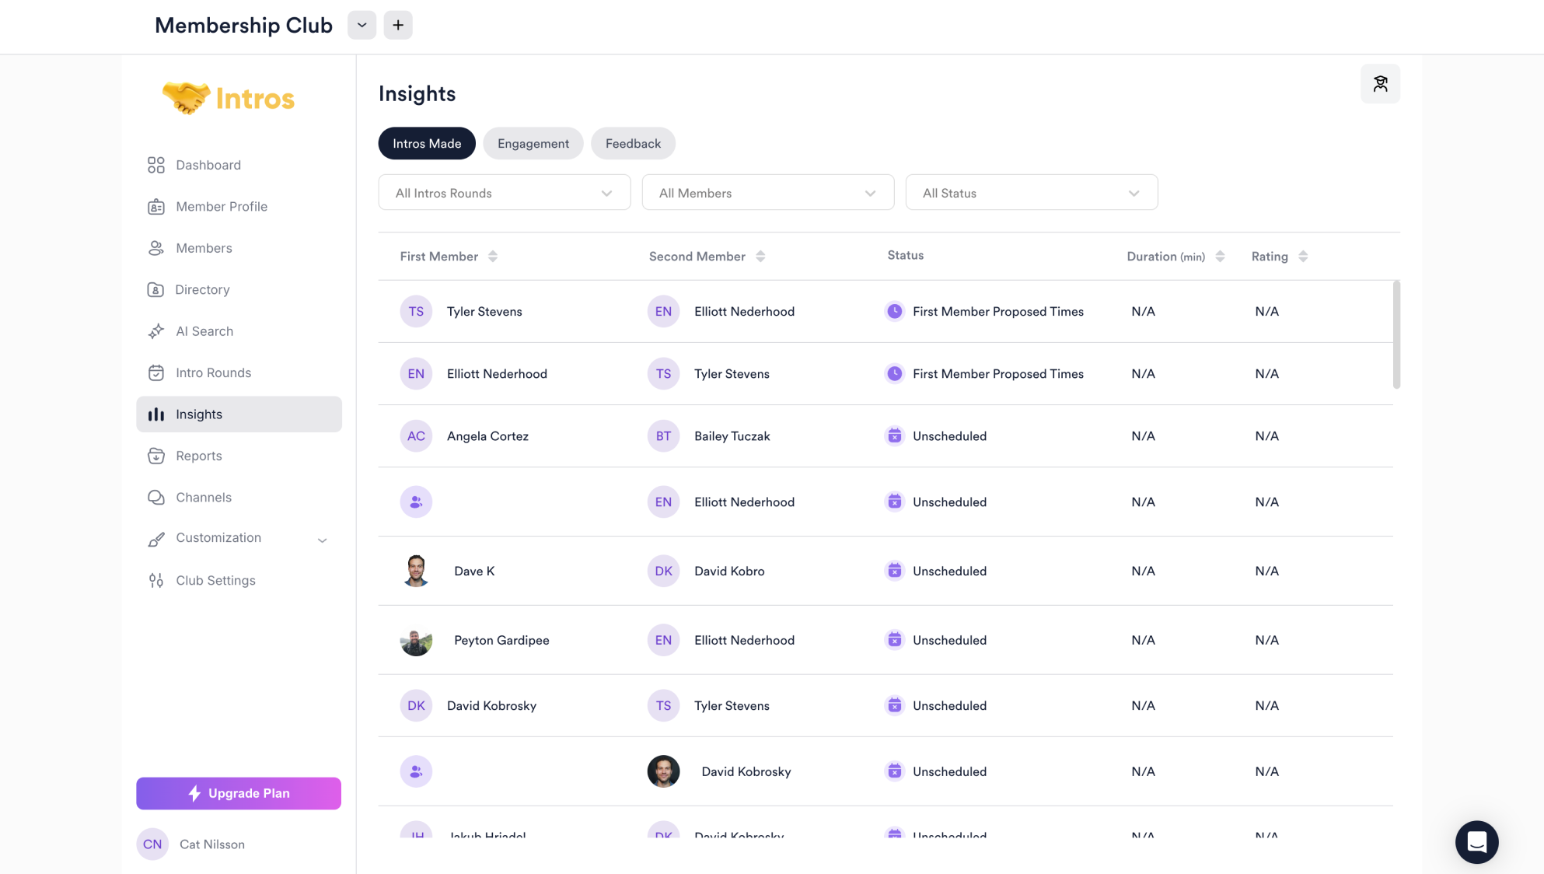This screenshot has width=1544, height=874.
Task: Click the Upgrade Plan button
Action: point(239,793)
